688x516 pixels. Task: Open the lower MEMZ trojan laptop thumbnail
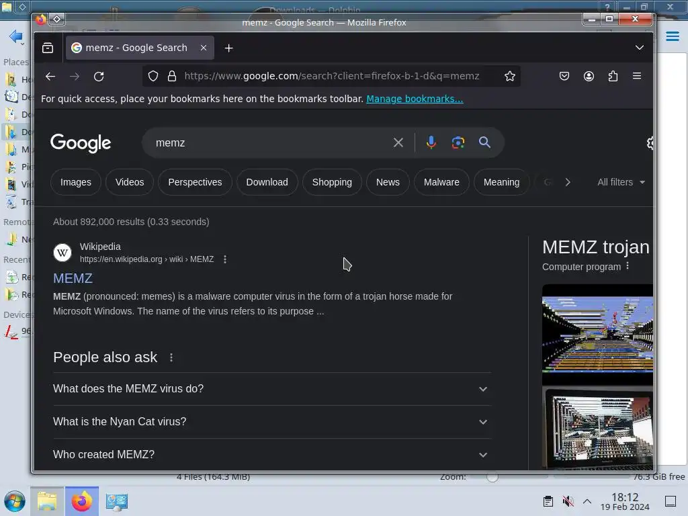click(x=597, y=428)
